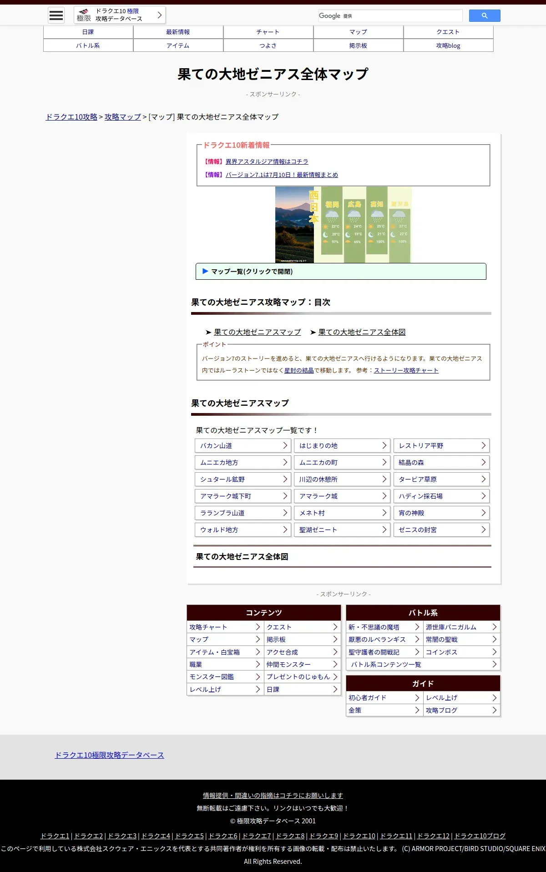Open the アイテム menu tab
Viewport: 546px width, 872px height.
[x=178, y=45]
